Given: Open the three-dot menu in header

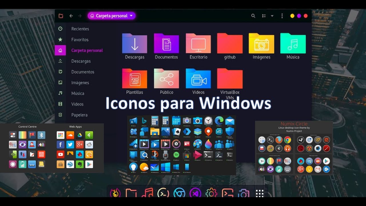Looking at the screenshot, I should pyautogui.click(x=282, y=16).
